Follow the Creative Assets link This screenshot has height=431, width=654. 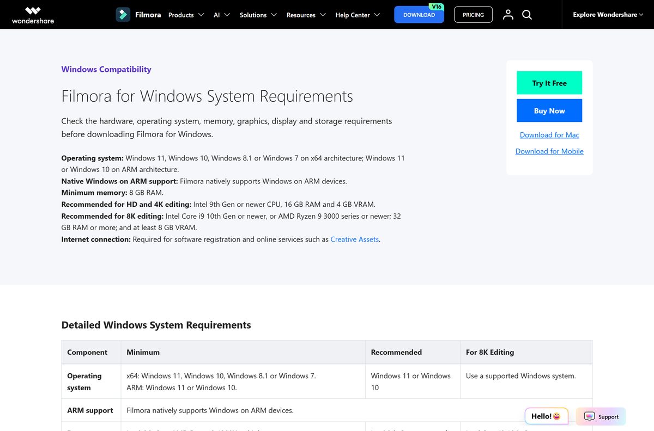[354, 239]
